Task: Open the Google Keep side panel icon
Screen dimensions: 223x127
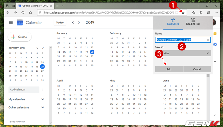Action: [215, 34]
